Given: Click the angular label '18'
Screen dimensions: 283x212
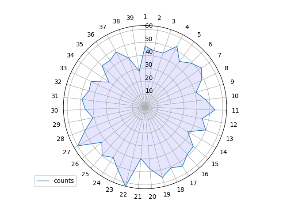Looking at the screenshot, I should 180,189.
